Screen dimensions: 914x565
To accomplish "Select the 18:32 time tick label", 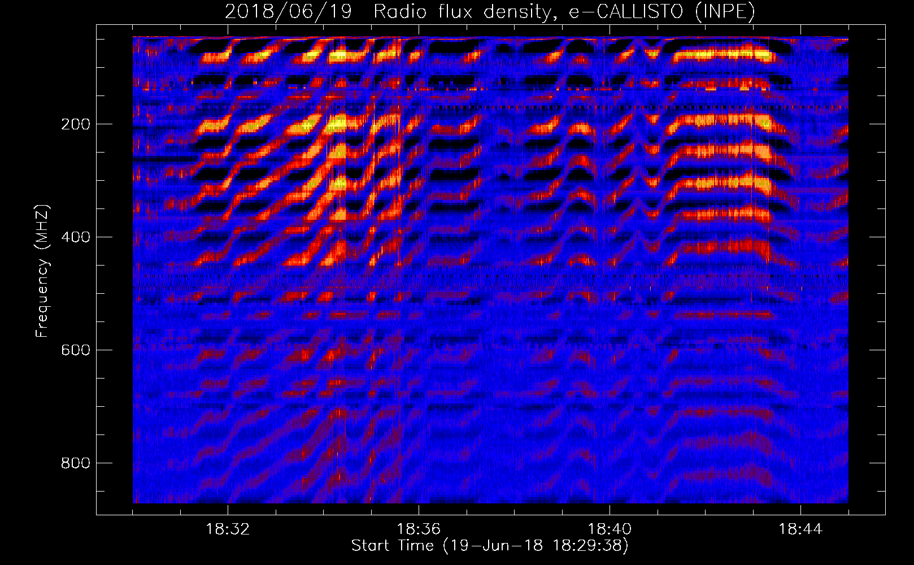I will 228,529.
